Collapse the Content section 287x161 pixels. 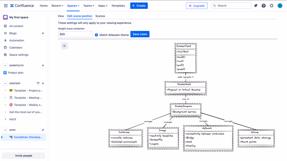5,83
